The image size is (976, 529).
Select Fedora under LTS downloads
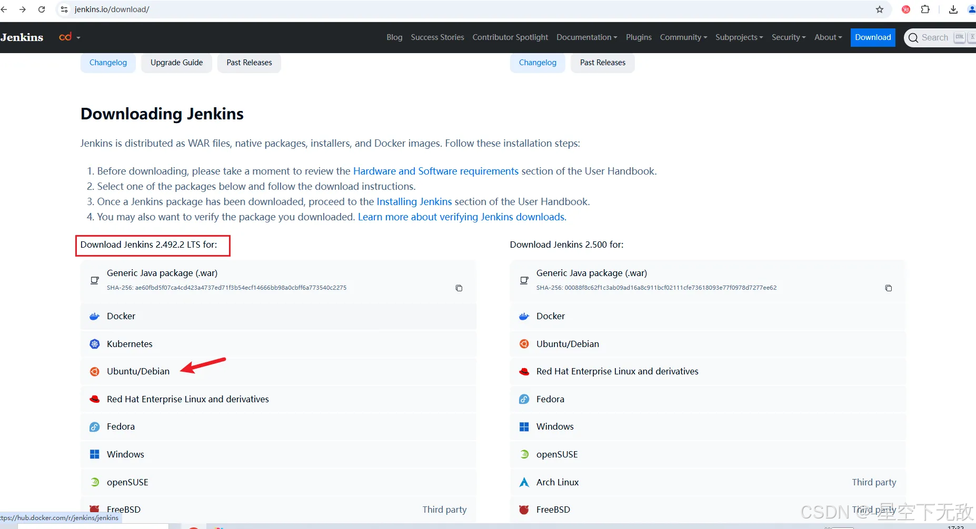pos(278,427)
